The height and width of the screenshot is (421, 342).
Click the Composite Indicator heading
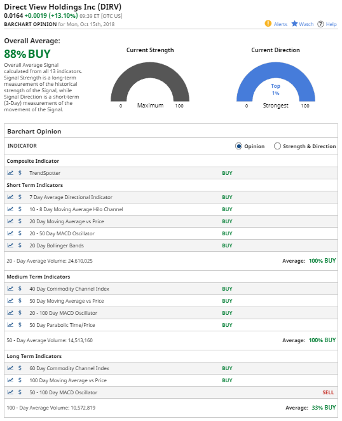[33, 161]
